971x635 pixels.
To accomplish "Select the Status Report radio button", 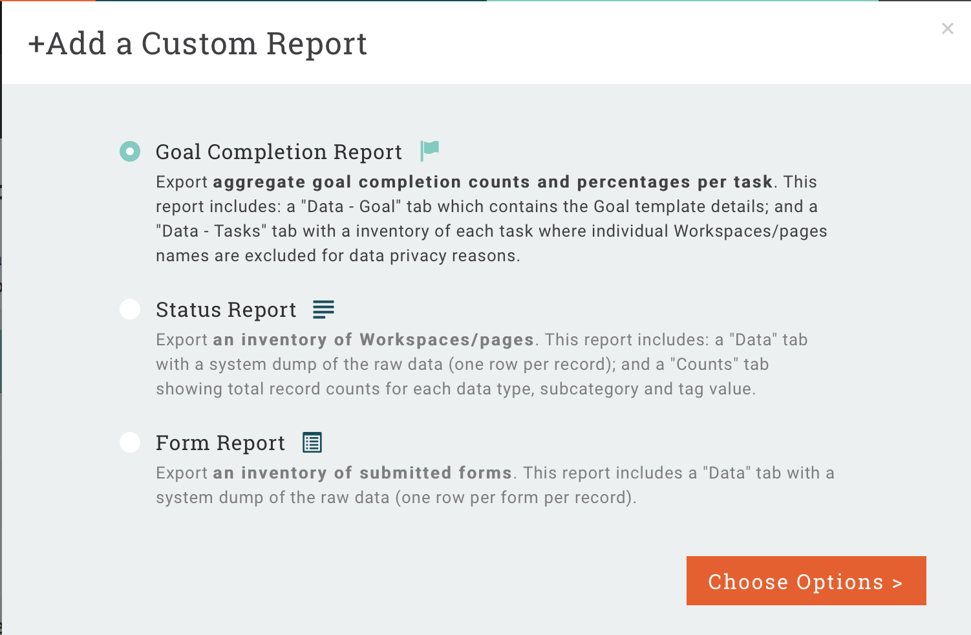I will click(x=130, y=309).
